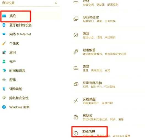Click the 游戏 controller icon
145x138 pixels.
pyautogui.click(x=4, y=80)
